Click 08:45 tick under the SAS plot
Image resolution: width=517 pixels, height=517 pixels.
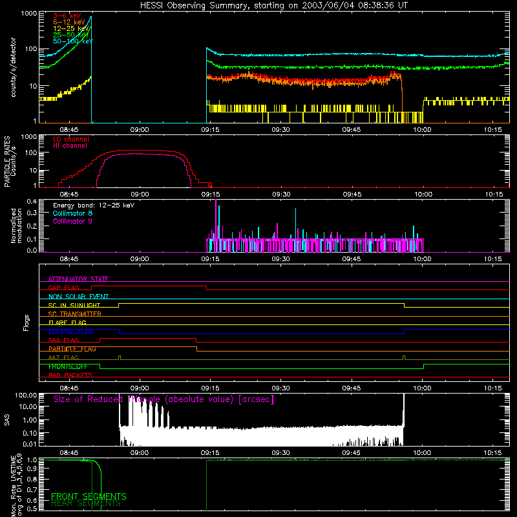tap(69, 453)
